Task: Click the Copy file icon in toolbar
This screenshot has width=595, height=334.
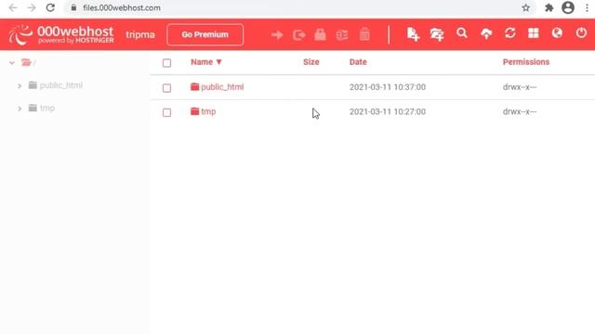Action: click(x=299, y=35)
